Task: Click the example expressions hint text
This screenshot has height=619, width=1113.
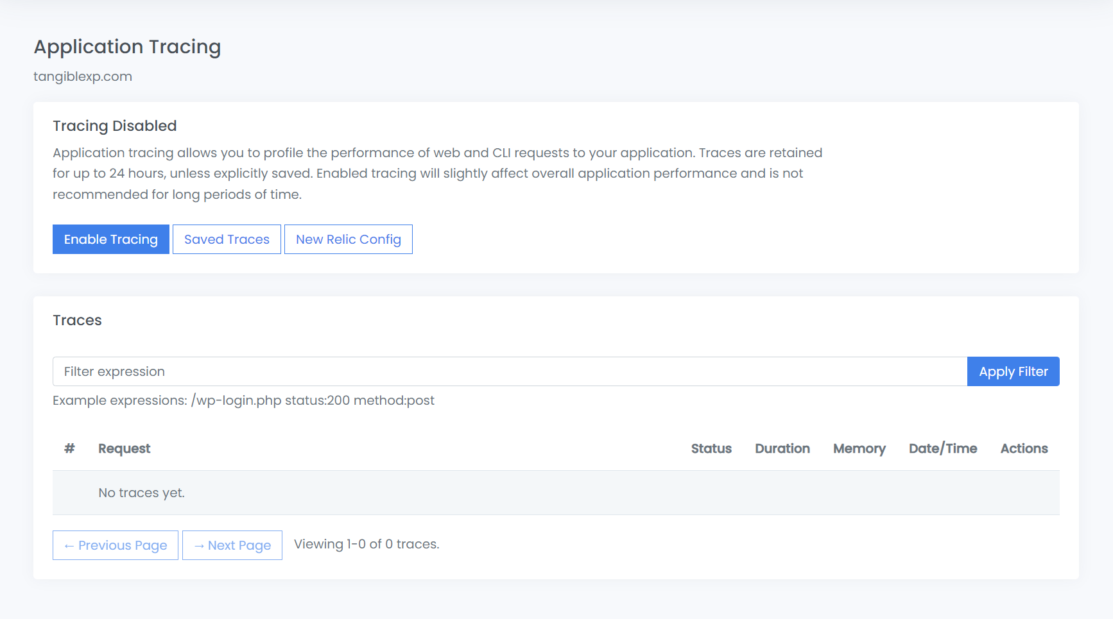Action: pyautogui.click(x=243, y=400)
